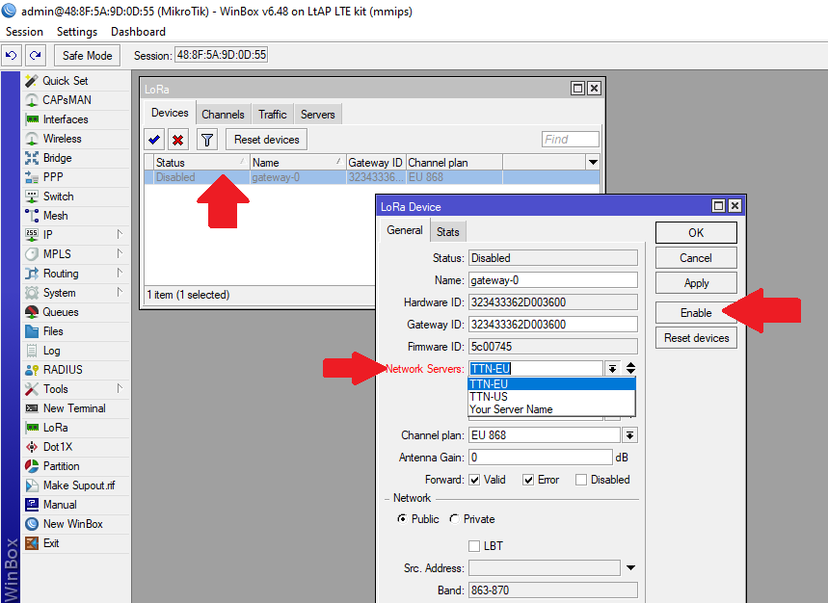Expand the Src. Address arrow
The width and height of the screenshot is (828, 603).
(x=630, y=568)
